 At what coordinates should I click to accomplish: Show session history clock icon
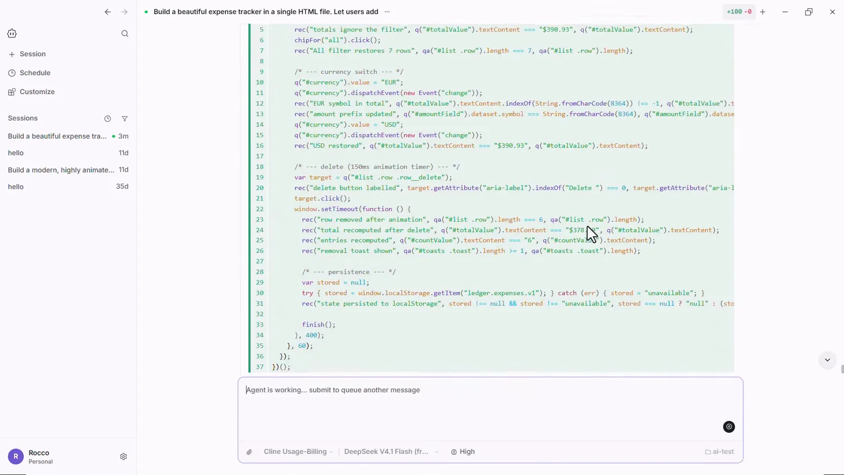108,119
